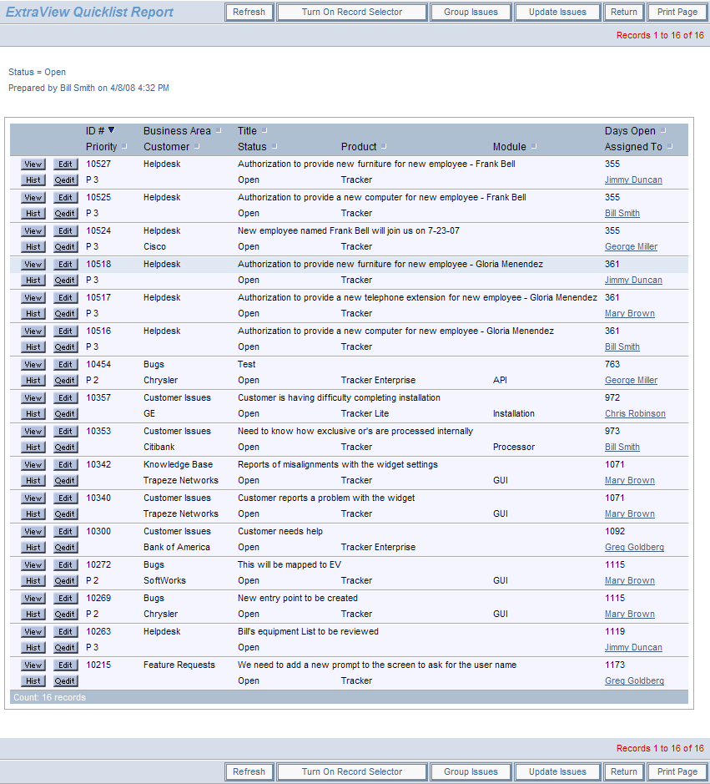This screenshot has width=710, height=784.
Task: Turn on Record Selector in top toolbar
Action: click(x=351, y=12)
